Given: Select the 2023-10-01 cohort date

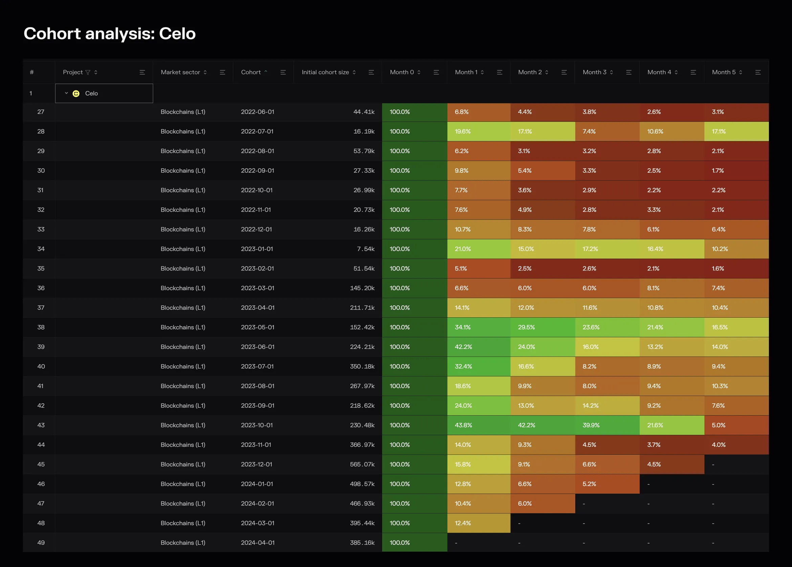Looking at the screenshot, I should click(x=257, y=425).
